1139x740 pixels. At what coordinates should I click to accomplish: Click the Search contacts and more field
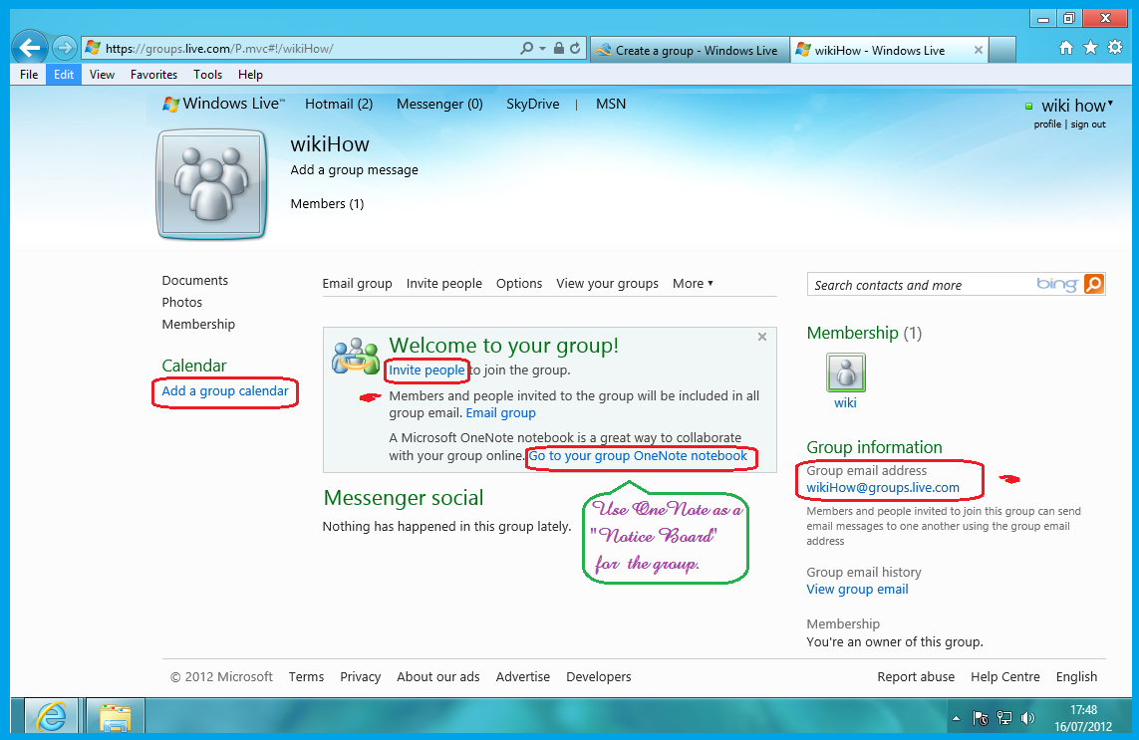[x=923, y=285]
